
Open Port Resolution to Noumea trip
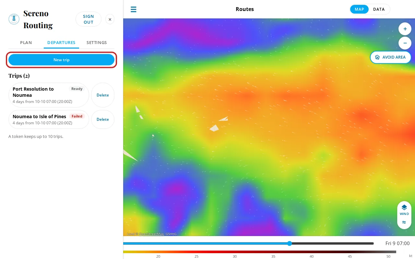click(49, 95)
